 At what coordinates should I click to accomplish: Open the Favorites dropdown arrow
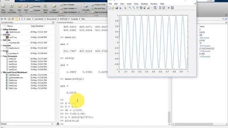86,12
